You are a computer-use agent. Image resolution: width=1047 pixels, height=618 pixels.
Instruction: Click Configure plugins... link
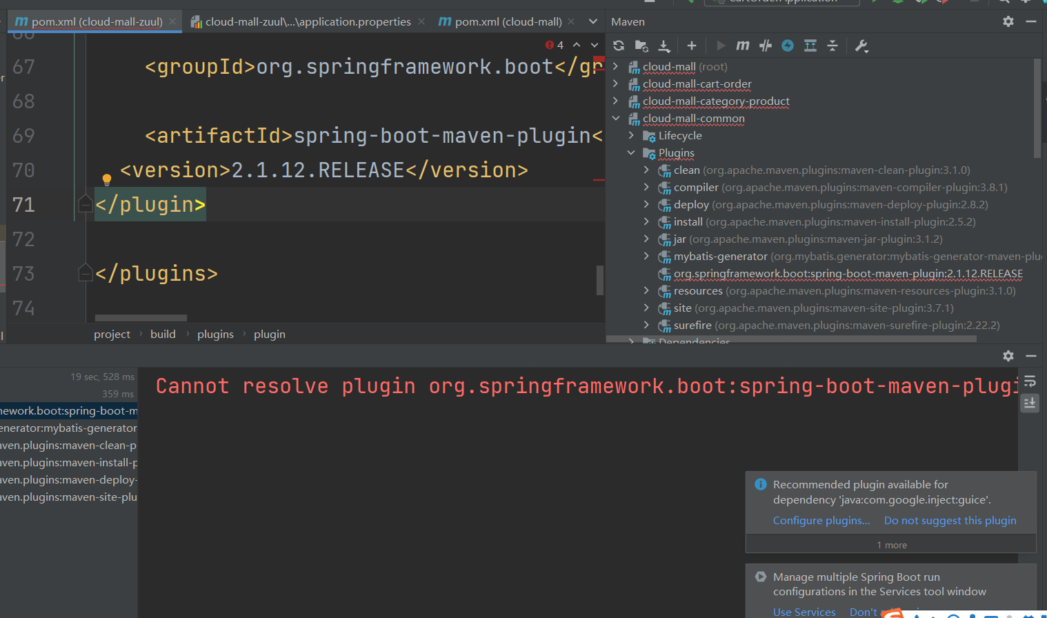(821, 521)
